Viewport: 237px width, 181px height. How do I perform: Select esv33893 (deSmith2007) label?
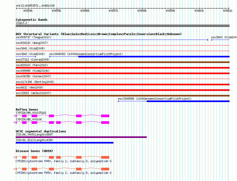34,93
